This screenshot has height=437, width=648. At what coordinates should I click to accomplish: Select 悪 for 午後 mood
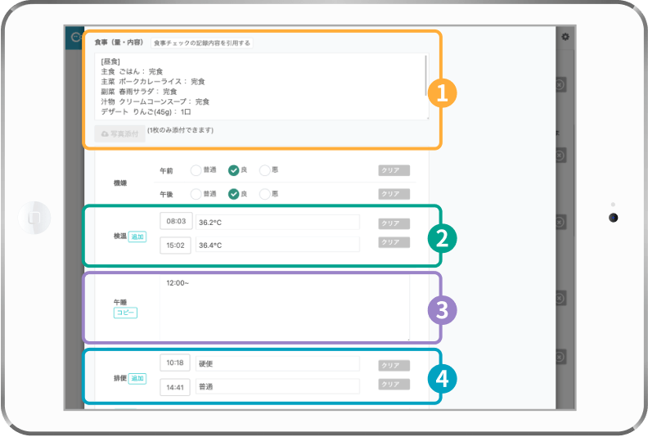[x=264, y=194]
